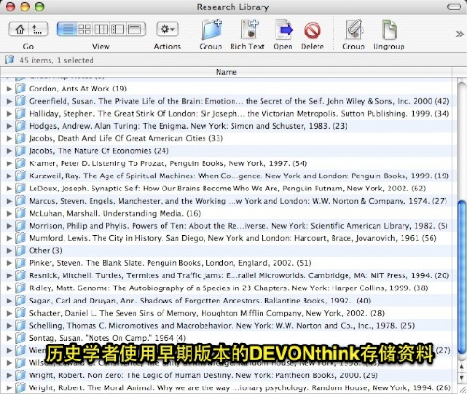Select row Hodges, Andrew. Alan Turing
Screen dimensions: 467x394
point(227,126)
